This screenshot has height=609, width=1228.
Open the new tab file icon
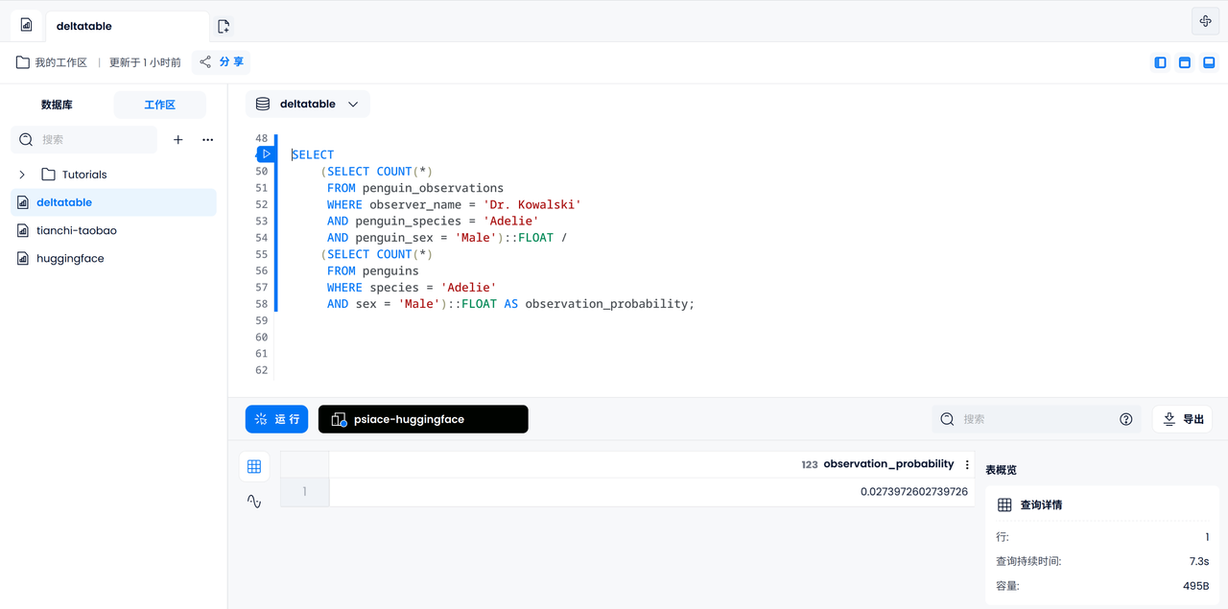click(224, 26)
